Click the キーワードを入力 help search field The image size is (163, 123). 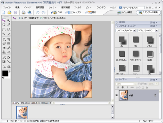click(x=133, y=7)
